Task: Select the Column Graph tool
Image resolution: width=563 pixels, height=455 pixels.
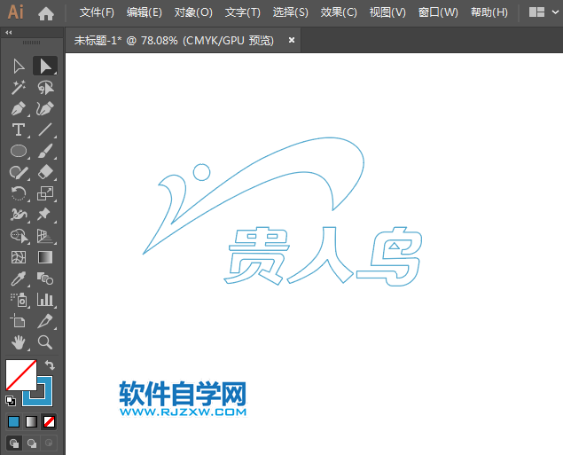Action: (45, 300)
